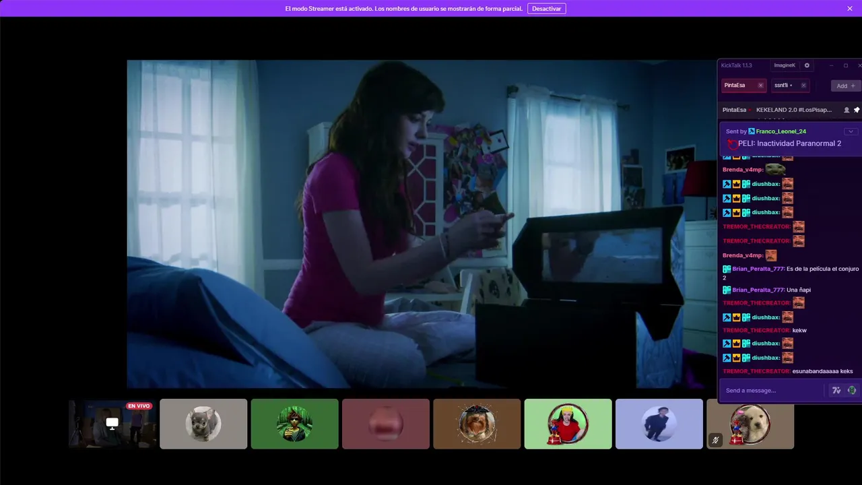Click the Add chatroom button
This screenshot has width=862, height=485.
846,86
